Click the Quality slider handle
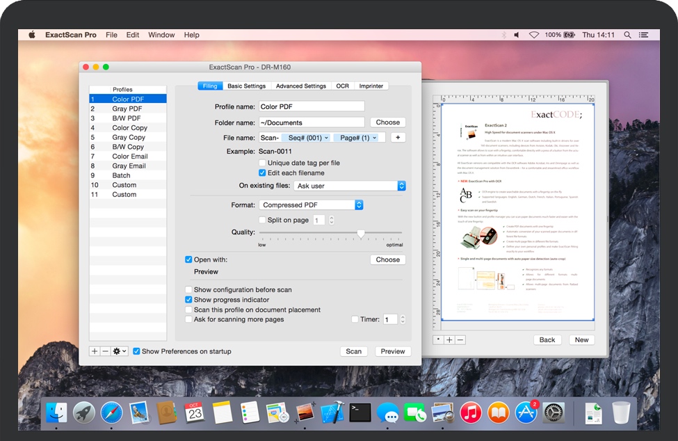This screenshot has width=678, height=441. pos(361,234)
